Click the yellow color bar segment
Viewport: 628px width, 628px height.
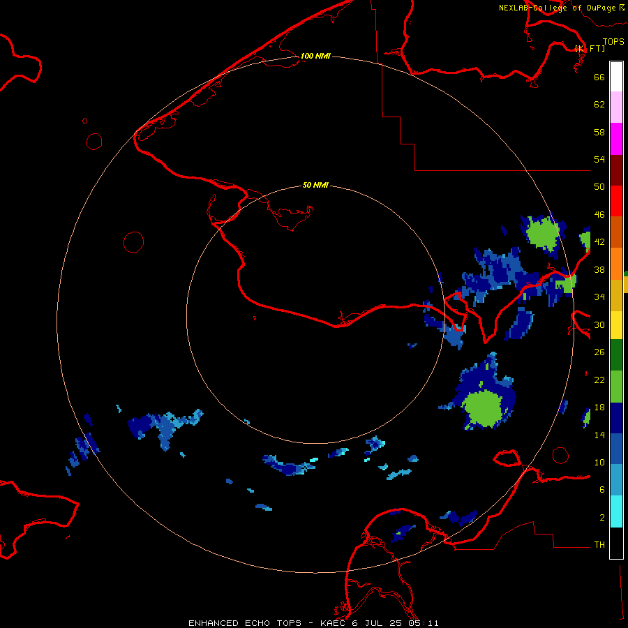[x=616, y=324]
